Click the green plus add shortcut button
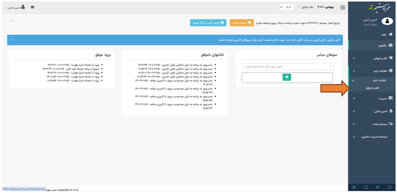The image size is (397, 193). tap(287, 77)
